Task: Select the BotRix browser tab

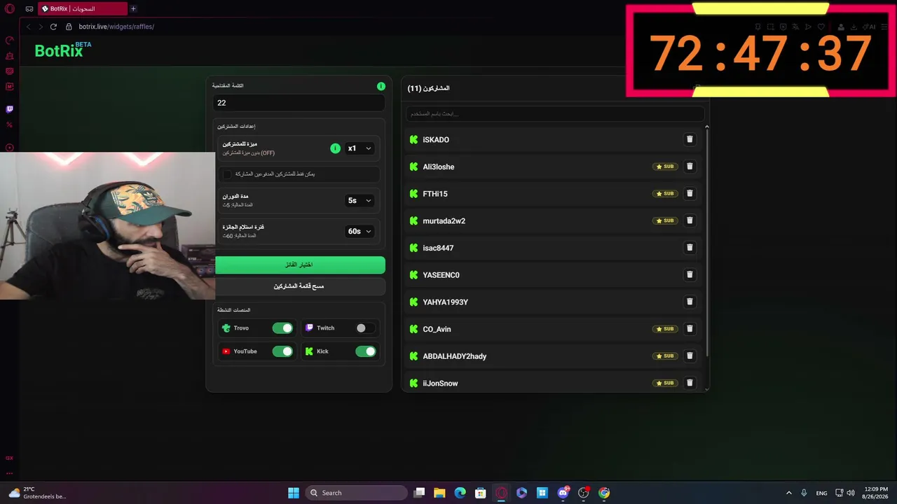Action: [81, 9]
